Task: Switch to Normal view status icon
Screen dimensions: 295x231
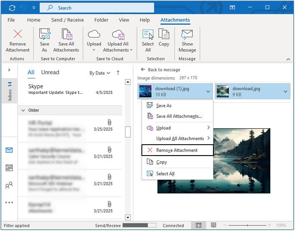Action: point(198,226)
